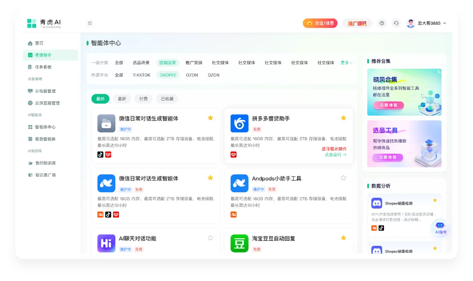Click the 淘宝豆豆自动回复 green icon
Screen dimensions: 473x281
click(x=239, y=243)
